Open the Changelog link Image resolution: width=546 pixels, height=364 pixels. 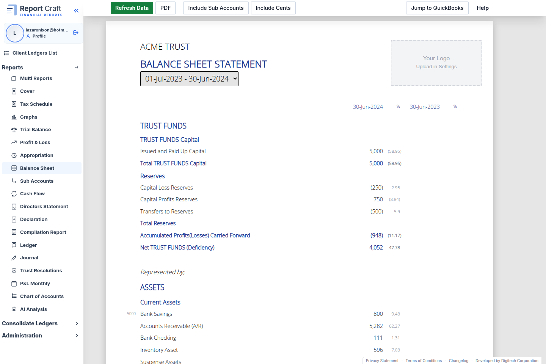pos(458,361)
